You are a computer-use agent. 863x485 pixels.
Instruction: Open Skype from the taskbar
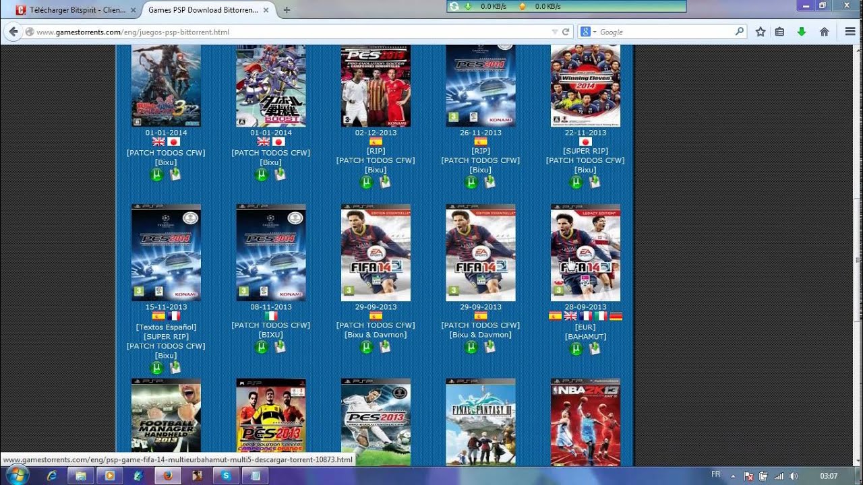tap(226, 476)
